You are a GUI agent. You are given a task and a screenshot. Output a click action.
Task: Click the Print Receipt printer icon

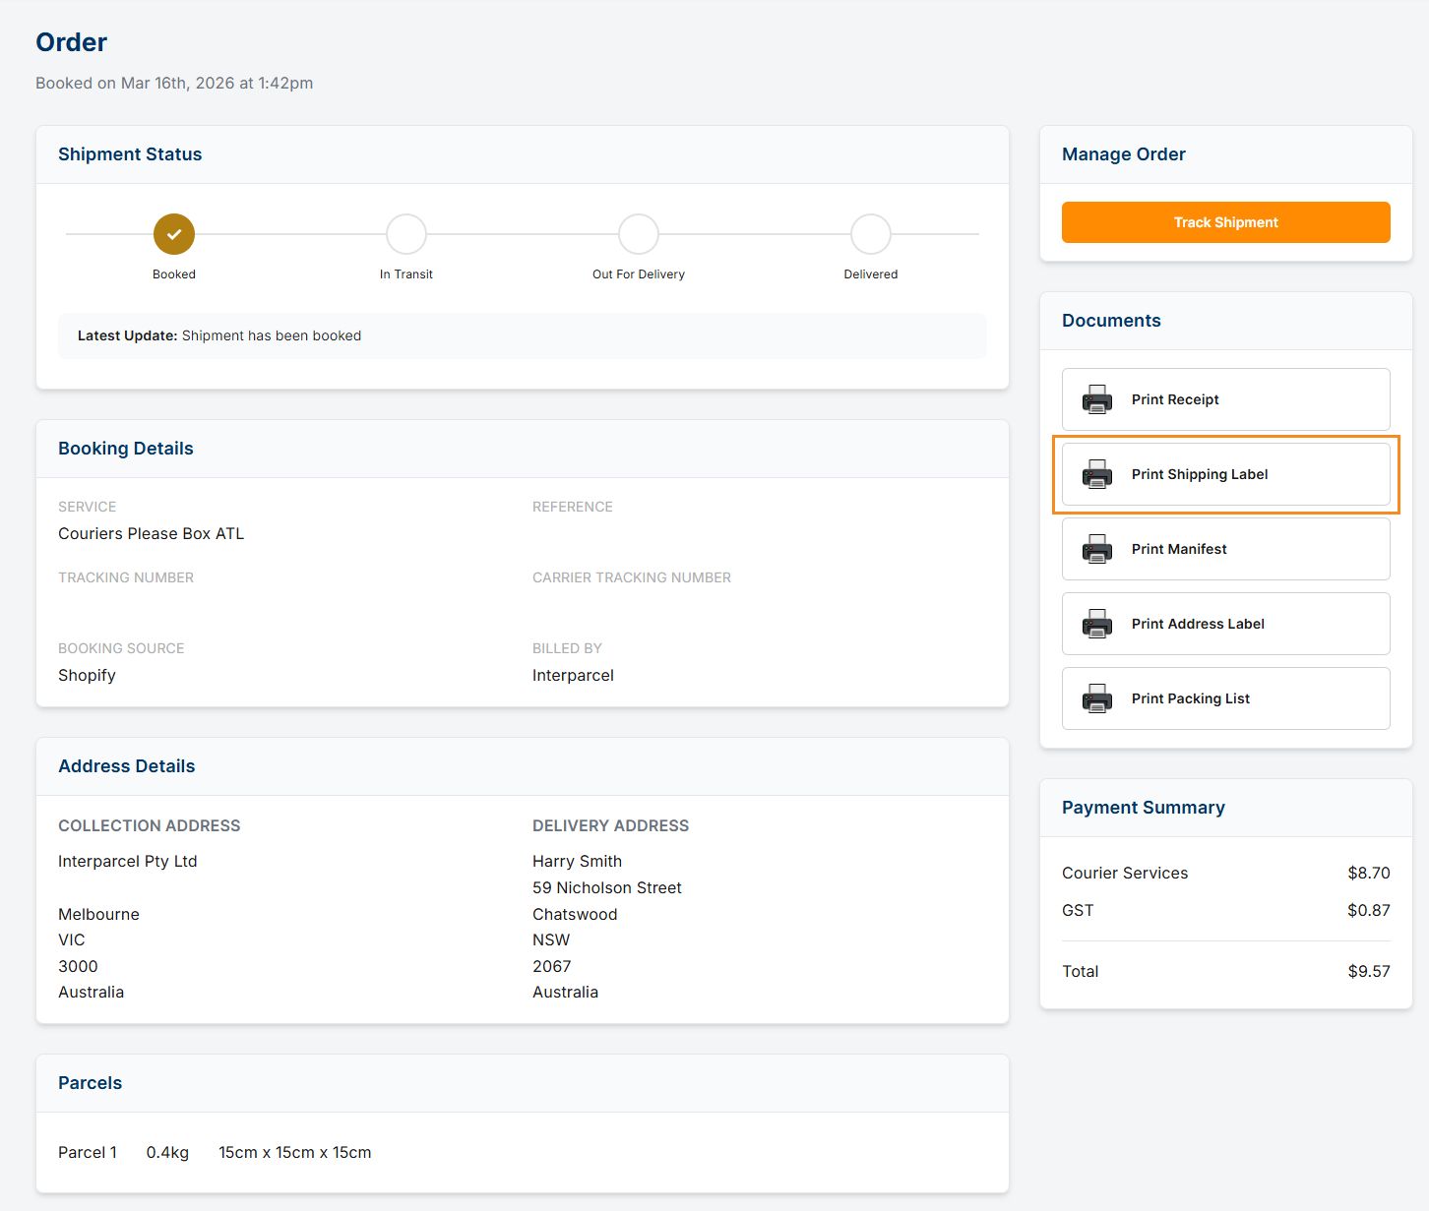tap(1096, 399)
